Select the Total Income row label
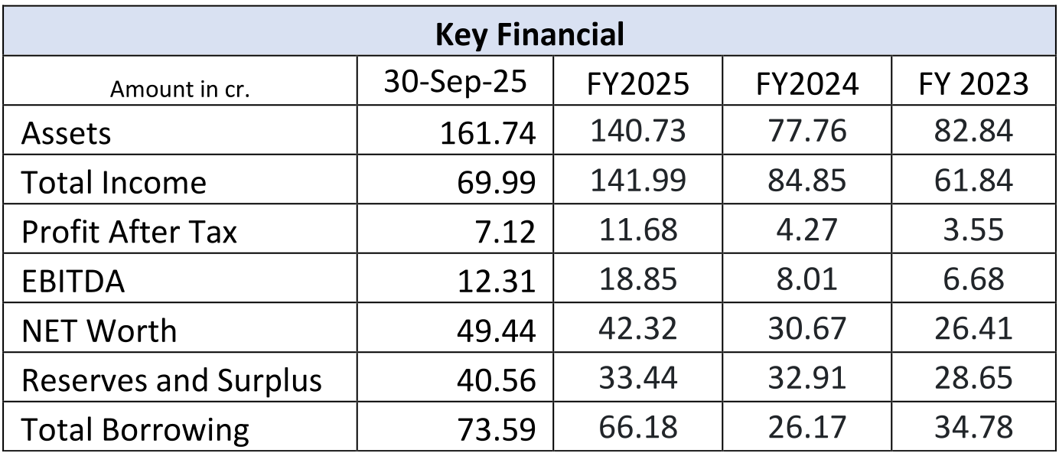The width and height of the screenshot is (1059, 453). (x=114, y=182)
